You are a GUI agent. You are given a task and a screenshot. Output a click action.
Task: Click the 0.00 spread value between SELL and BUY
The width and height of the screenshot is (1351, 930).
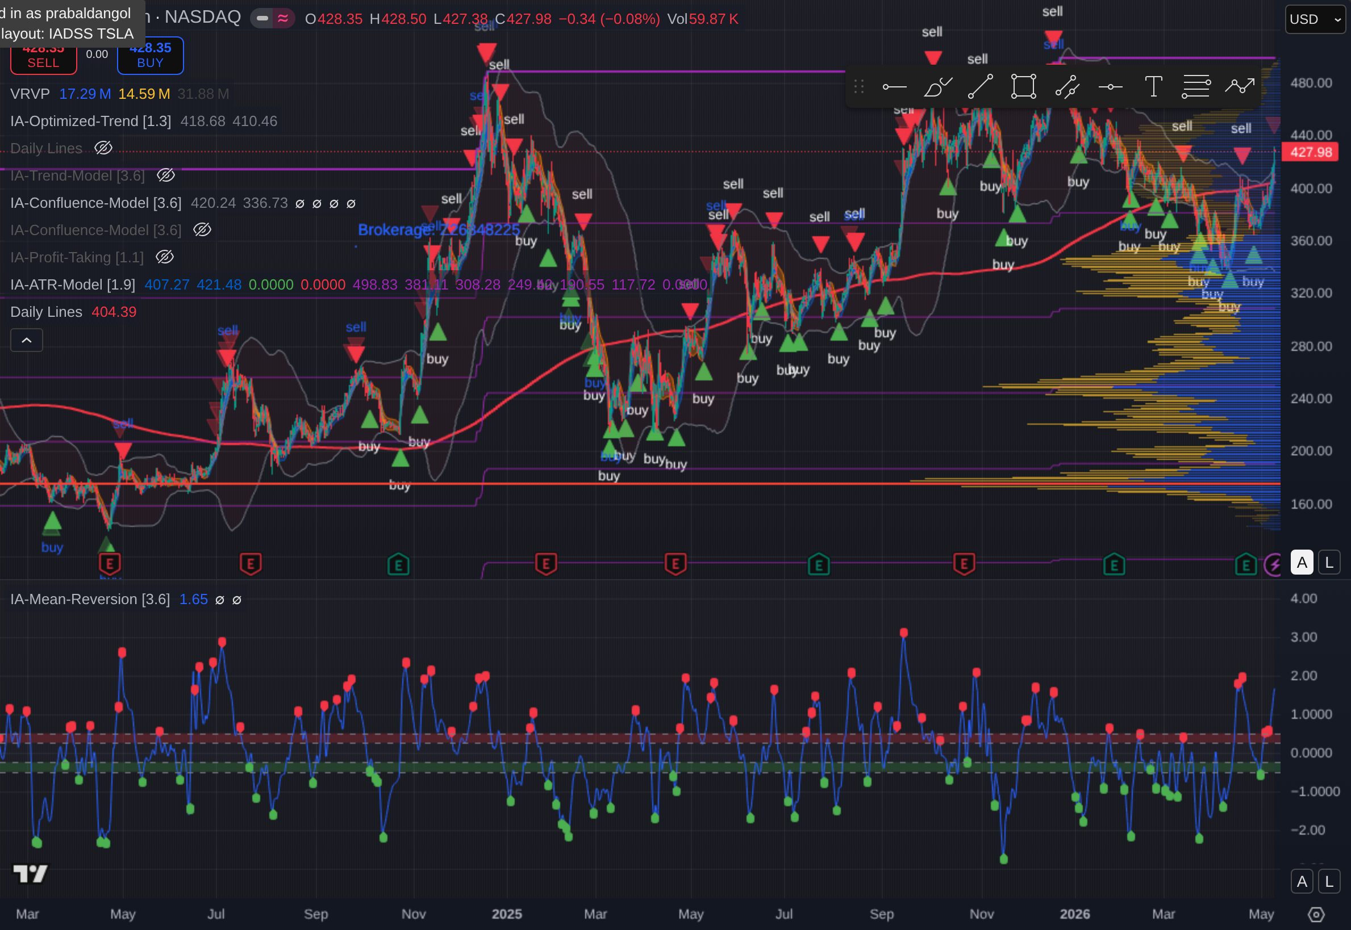97,54
